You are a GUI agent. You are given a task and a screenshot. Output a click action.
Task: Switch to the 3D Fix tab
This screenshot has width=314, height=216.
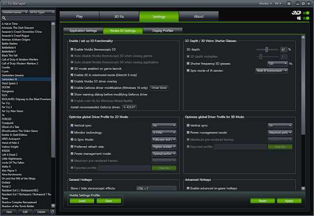pos(119,17)
